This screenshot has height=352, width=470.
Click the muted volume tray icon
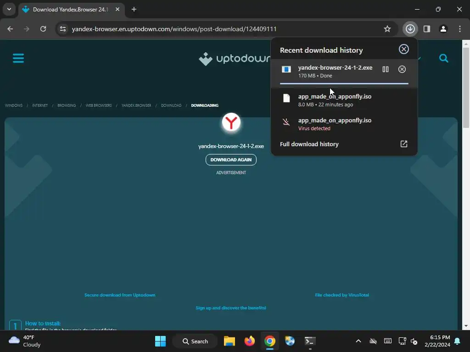[414, 341]
